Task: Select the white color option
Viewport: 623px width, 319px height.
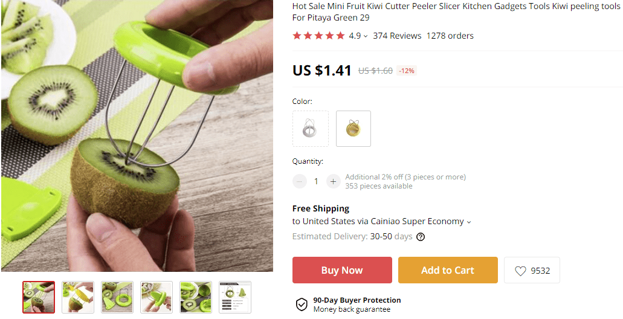Action: point(311,129)
